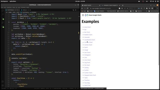Image resolution: width=160 pixels, height=90 pixels.
Task: Open Chrome three-dot menu
Action: 157,8
